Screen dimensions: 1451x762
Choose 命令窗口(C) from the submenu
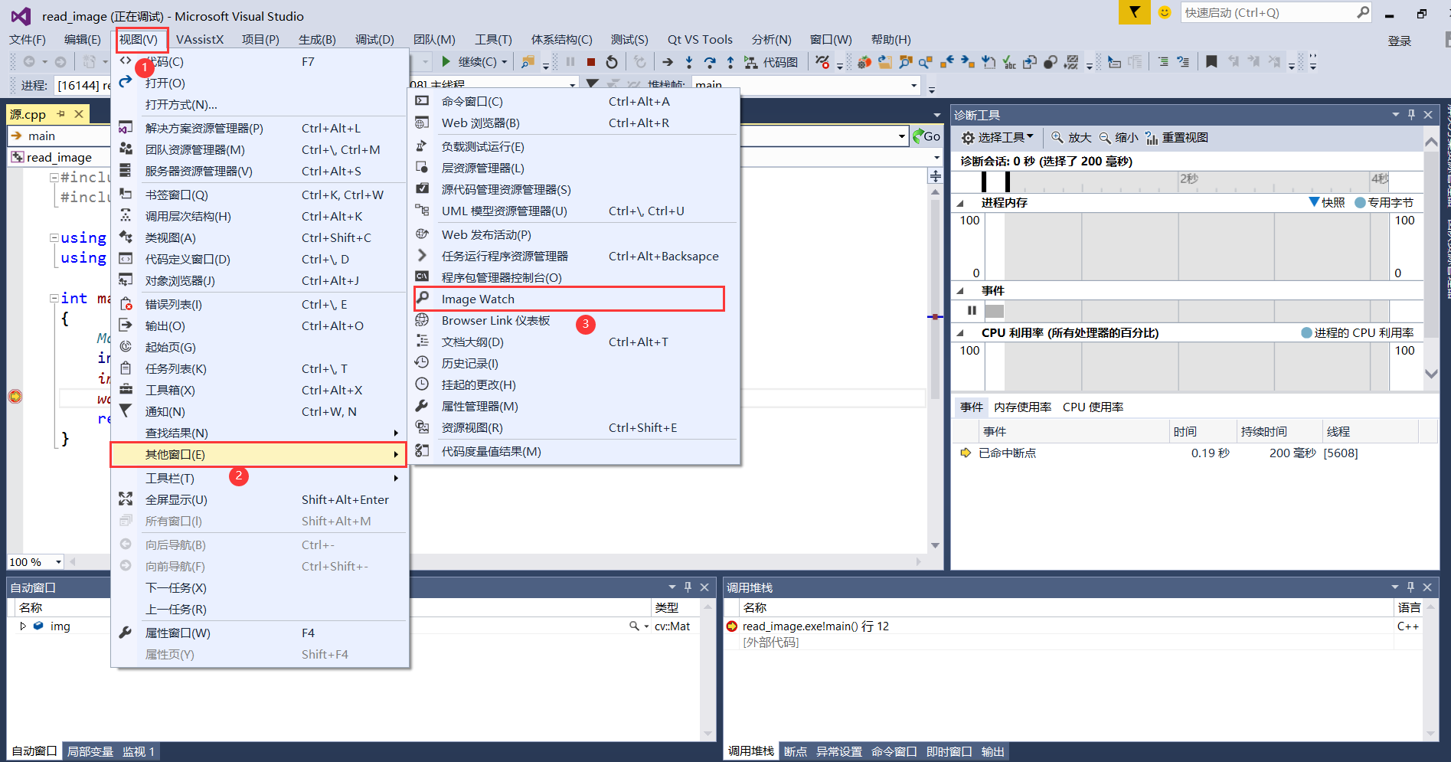coord(575,102)
